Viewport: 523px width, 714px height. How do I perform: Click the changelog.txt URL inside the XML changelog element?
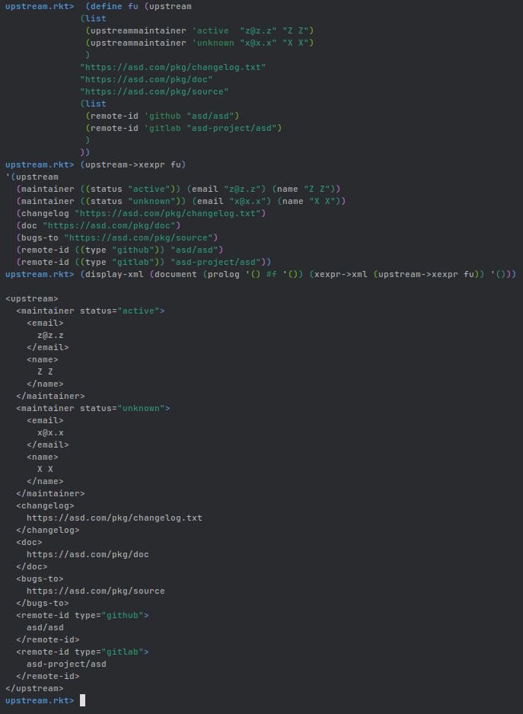click(x=114, y=518)
